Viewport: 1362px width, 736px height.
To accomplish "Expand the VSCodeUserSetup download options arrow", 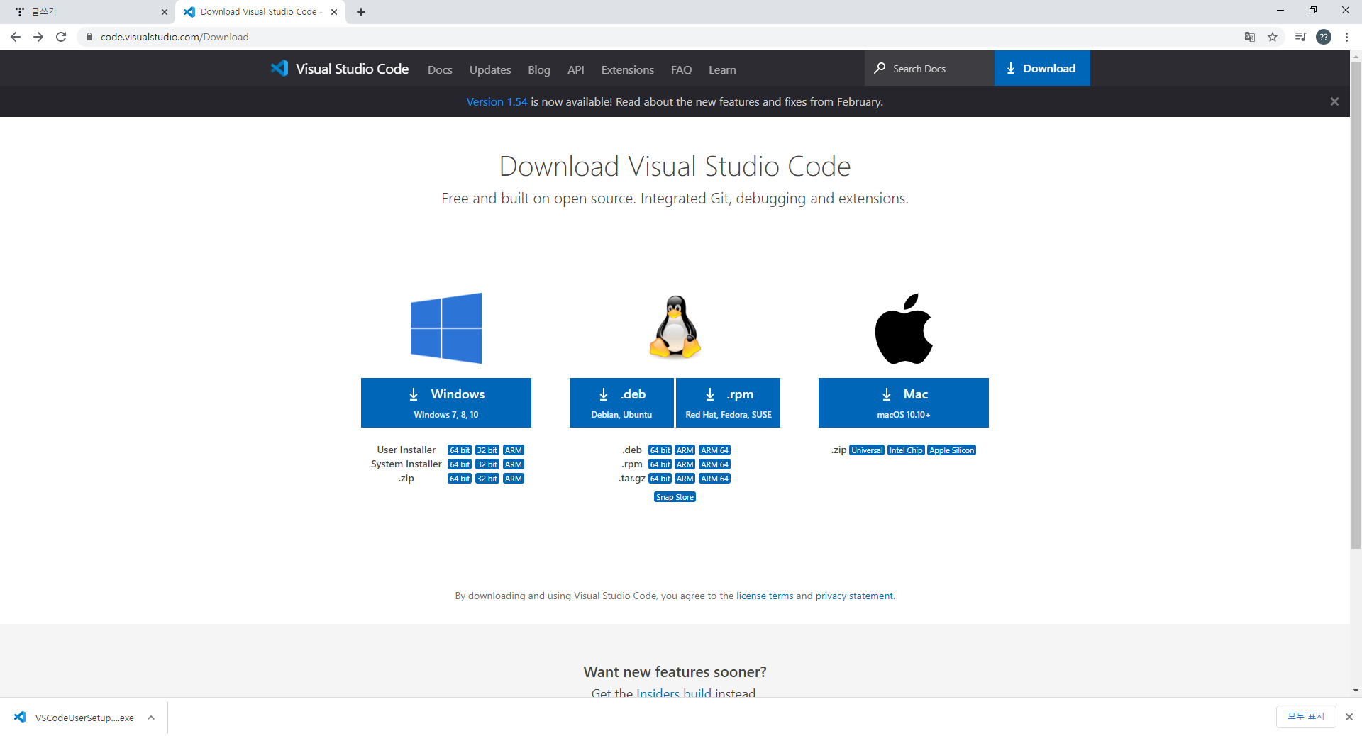I will [151, 718].
